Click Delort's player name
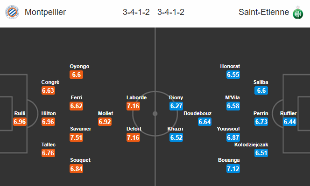This screenshot has width=310, height=186. (134, 129)
